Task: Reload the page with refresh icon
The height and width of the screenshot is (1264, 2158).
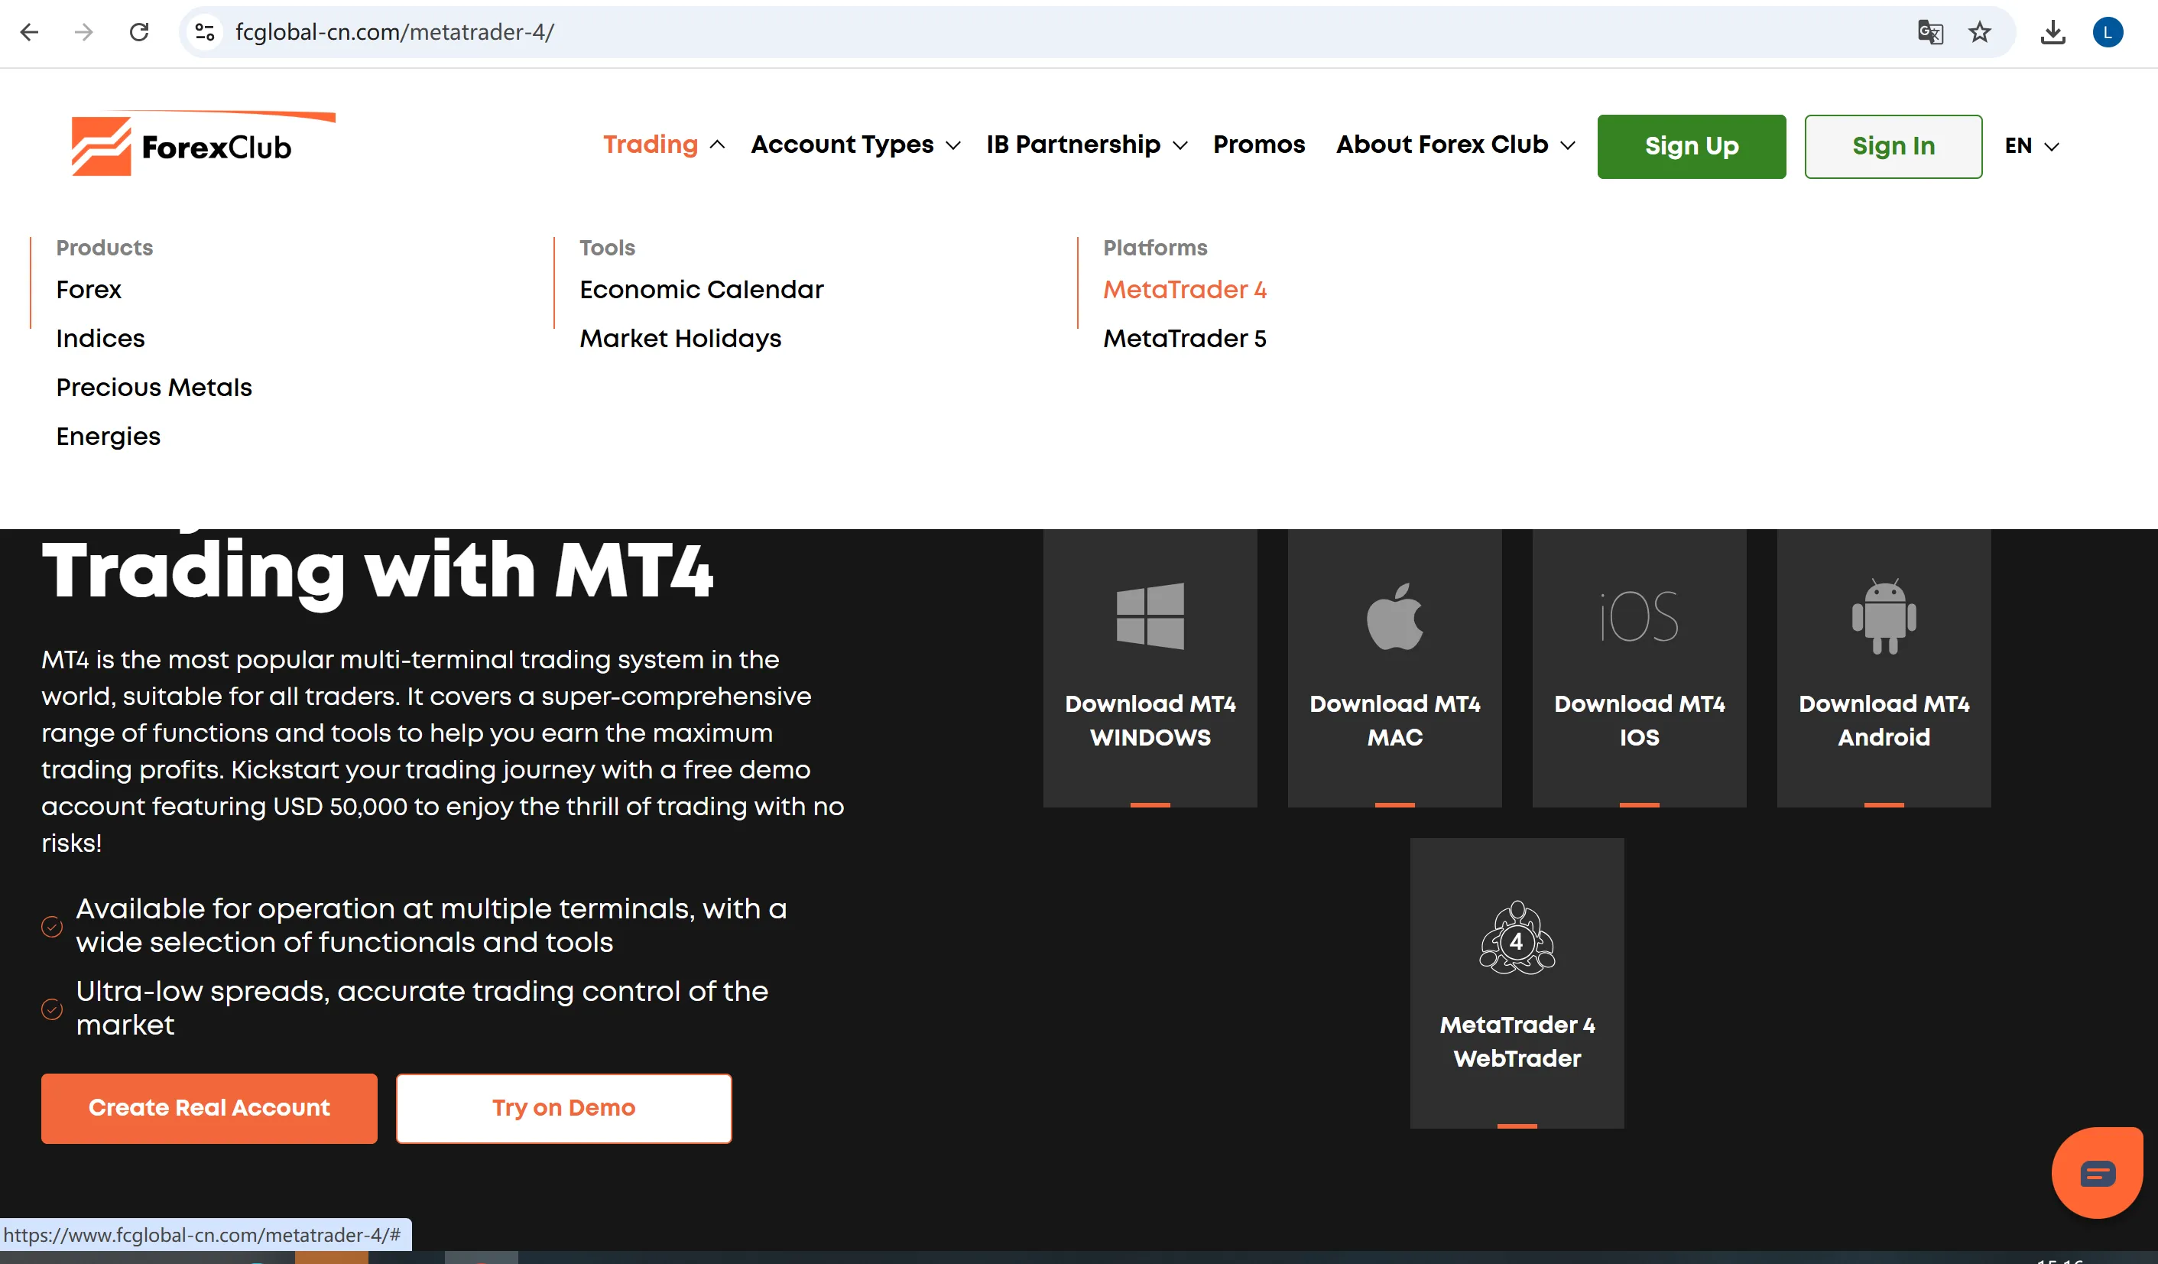Action: coord(138,33)
